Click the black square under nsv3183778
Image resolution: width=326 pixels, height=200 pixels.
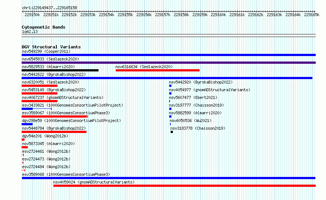[172, 132]
